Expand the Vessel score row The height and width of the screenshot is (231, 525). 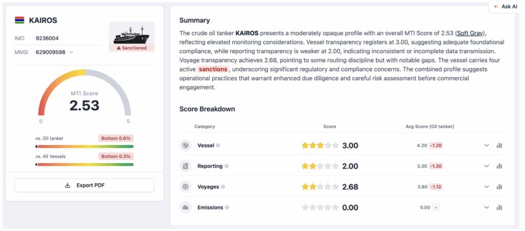pyautogui.click(x=487, y=146)
